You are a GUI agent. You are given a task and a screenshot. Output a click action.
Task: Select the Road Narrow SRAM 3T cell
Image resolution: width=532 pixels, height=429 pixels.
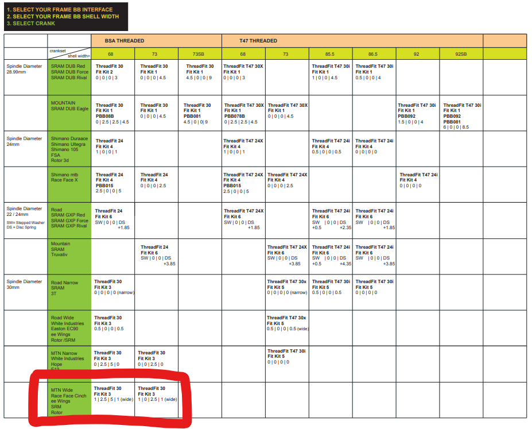point(69,292)
